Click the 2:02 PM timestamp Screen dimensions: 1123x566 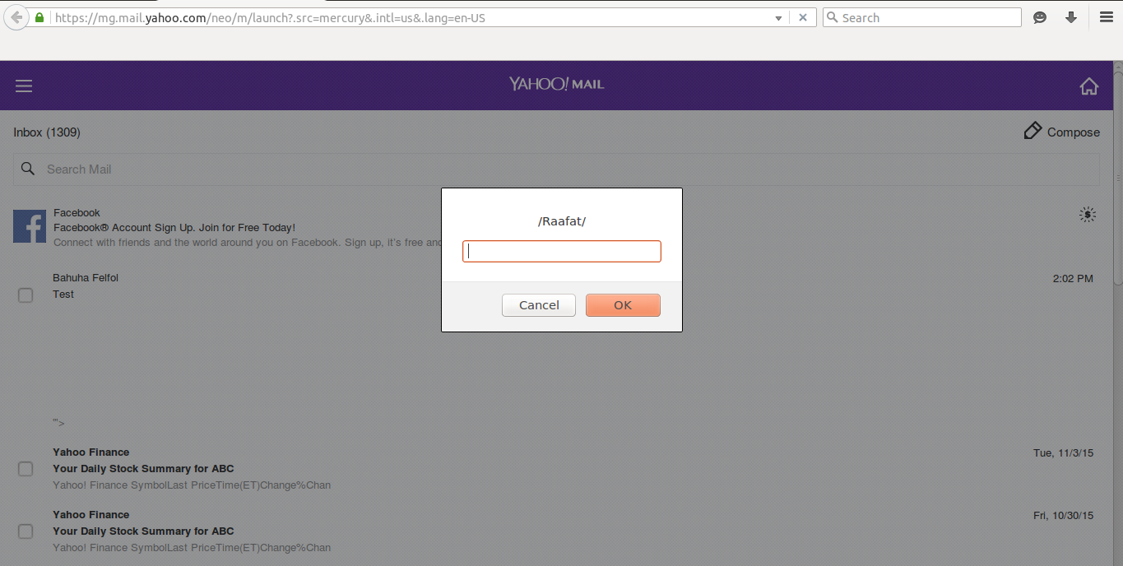[x=1073, y=279]
